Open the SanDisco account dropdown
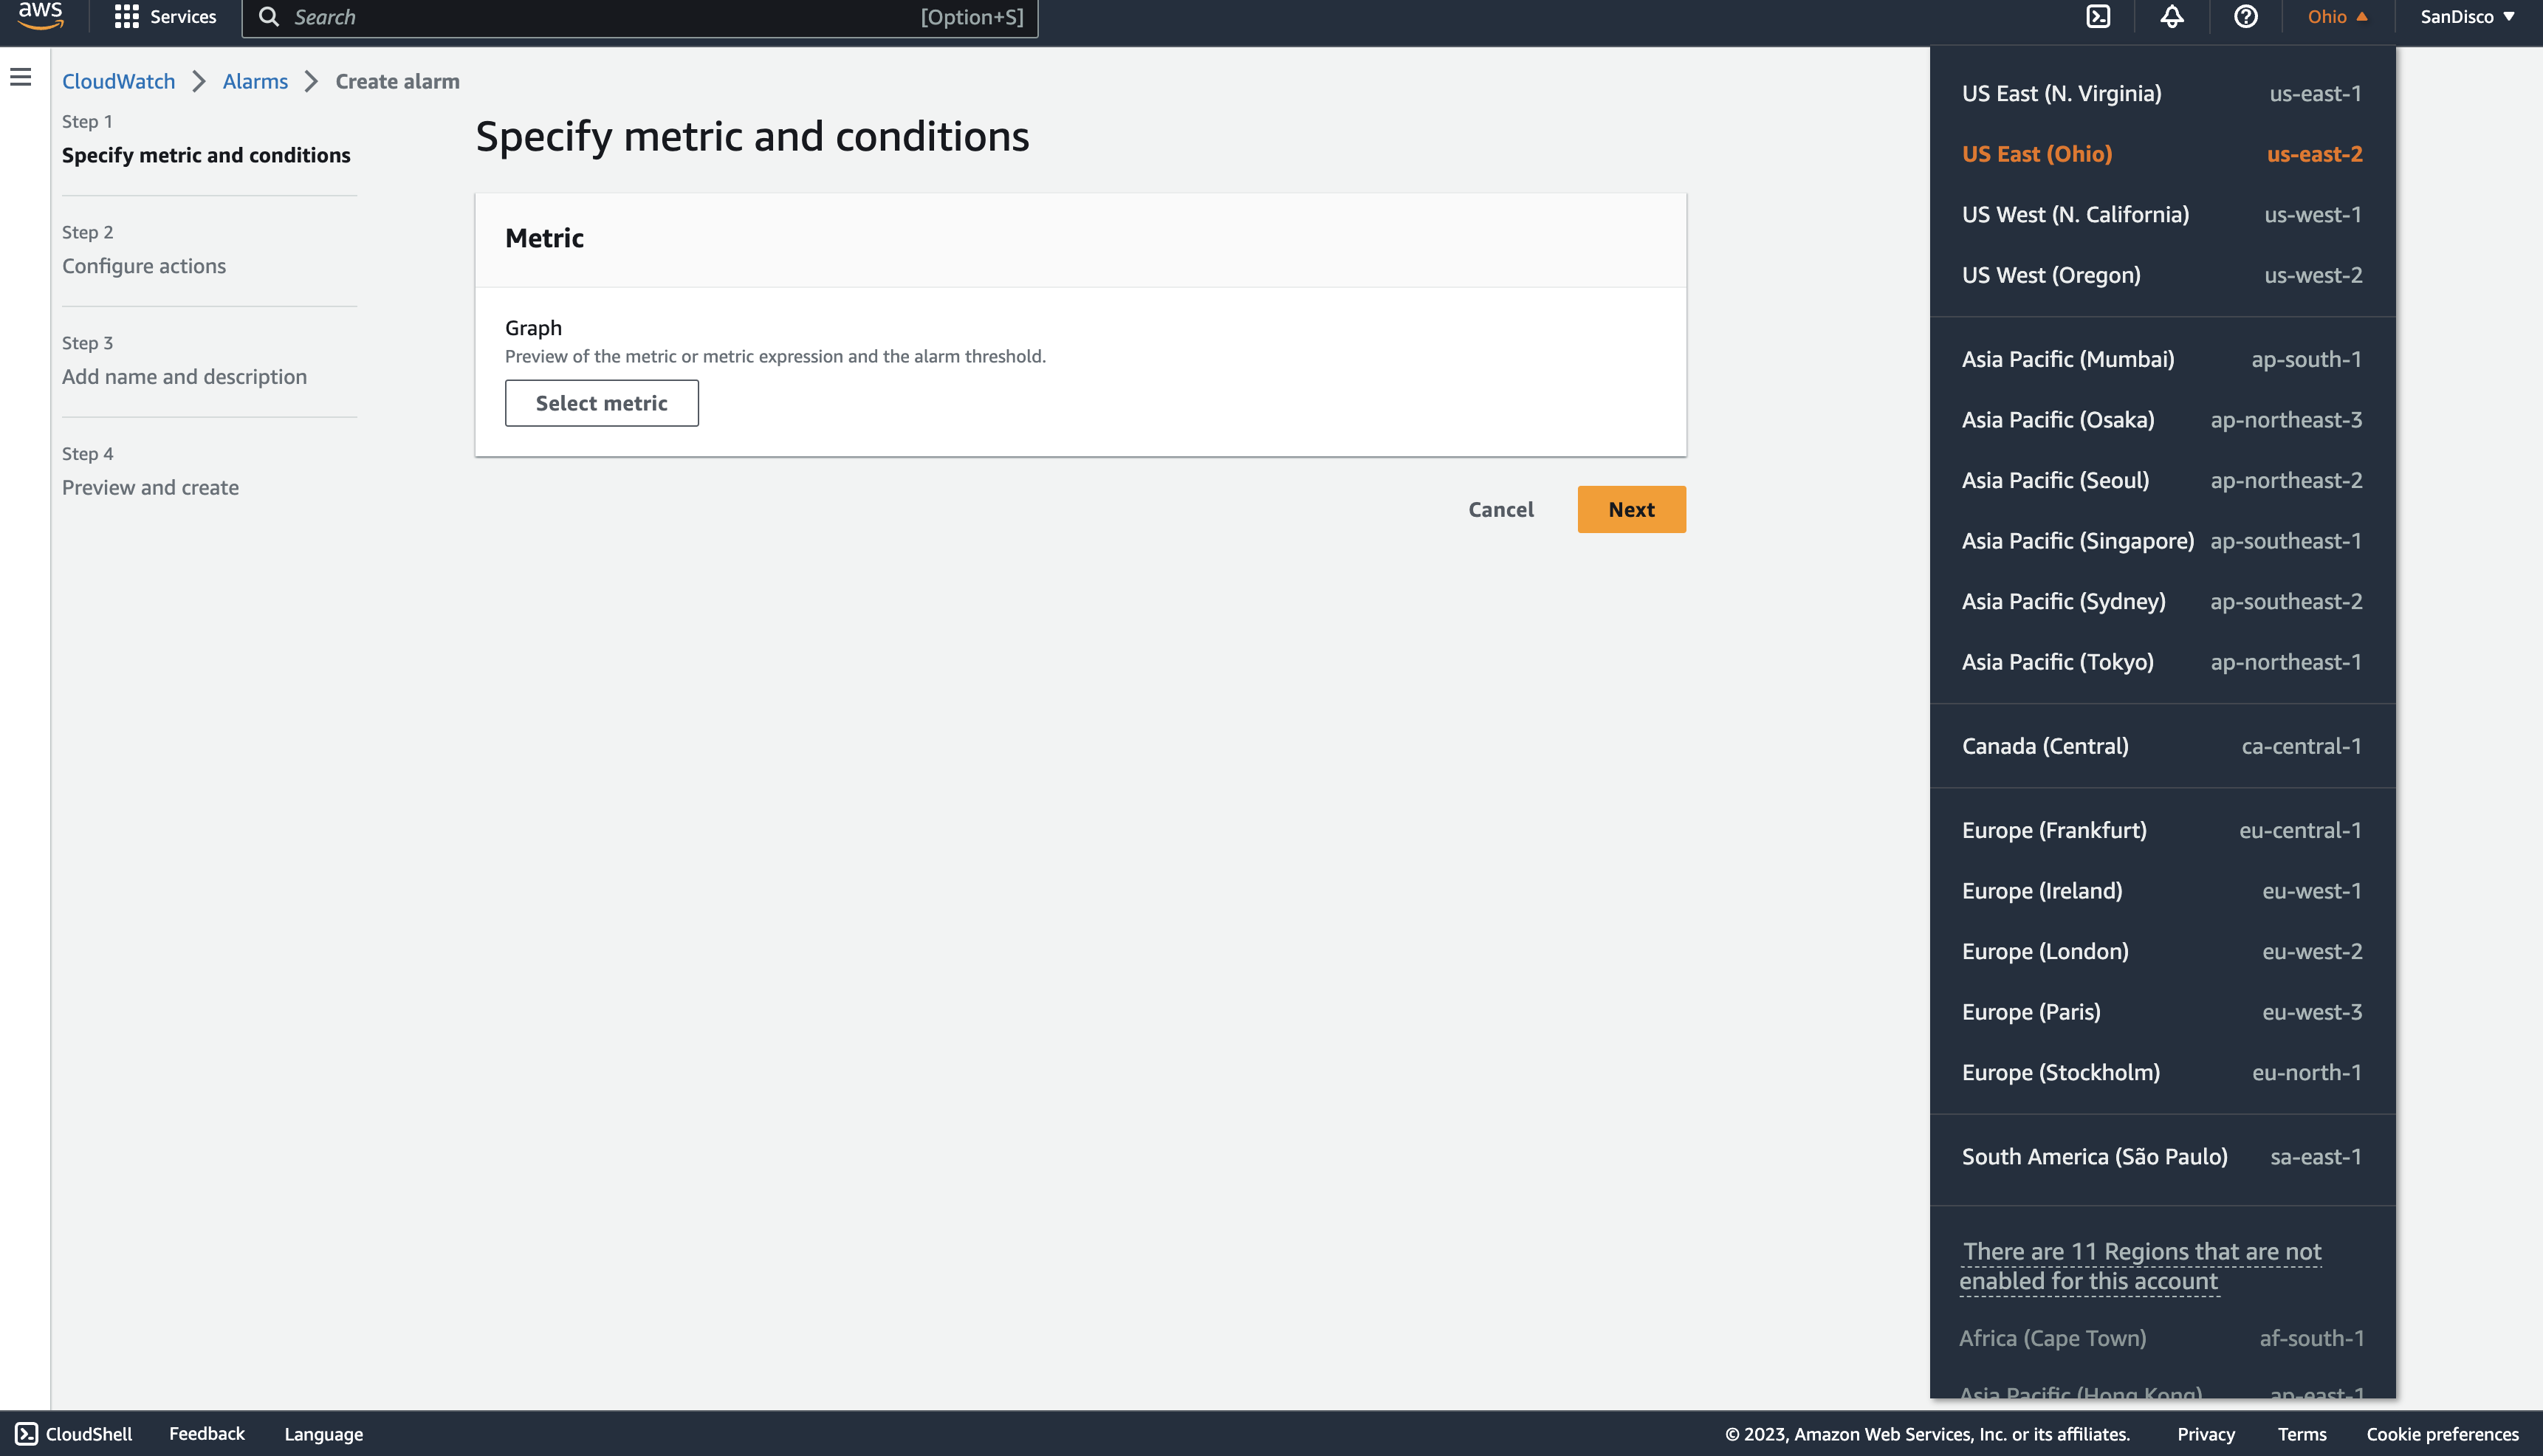Screen dimensions: 2543x1456 (2466, 17)
